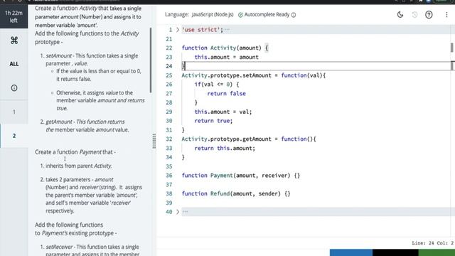Click the Autocomplete Ready checkmark icon
This screenshot has width=455, height=256.
240,15
